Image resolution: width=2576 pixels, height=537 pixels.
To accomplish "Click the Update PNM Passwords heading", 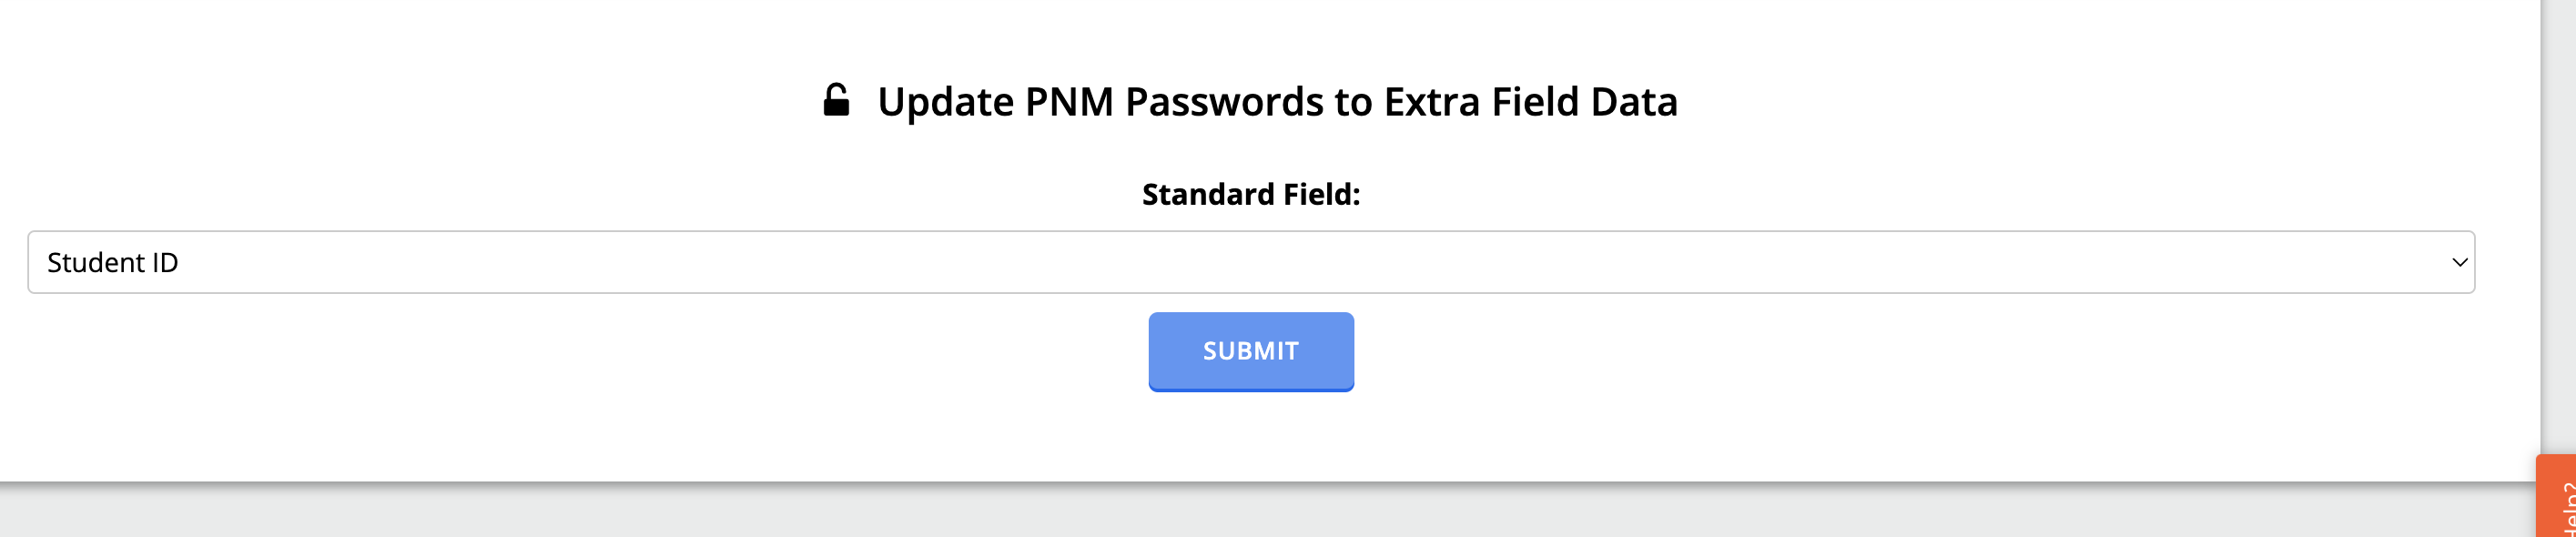I will pos(1276,102).
